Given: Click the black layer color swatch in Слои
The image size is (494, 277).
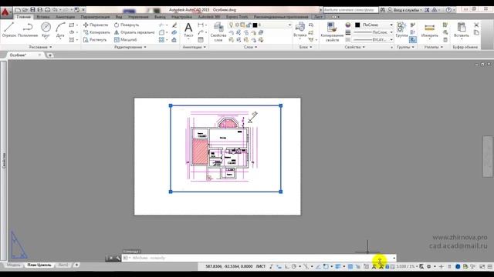Looking at the screenshot, I should pyautogui.click(x=255, y=25).
